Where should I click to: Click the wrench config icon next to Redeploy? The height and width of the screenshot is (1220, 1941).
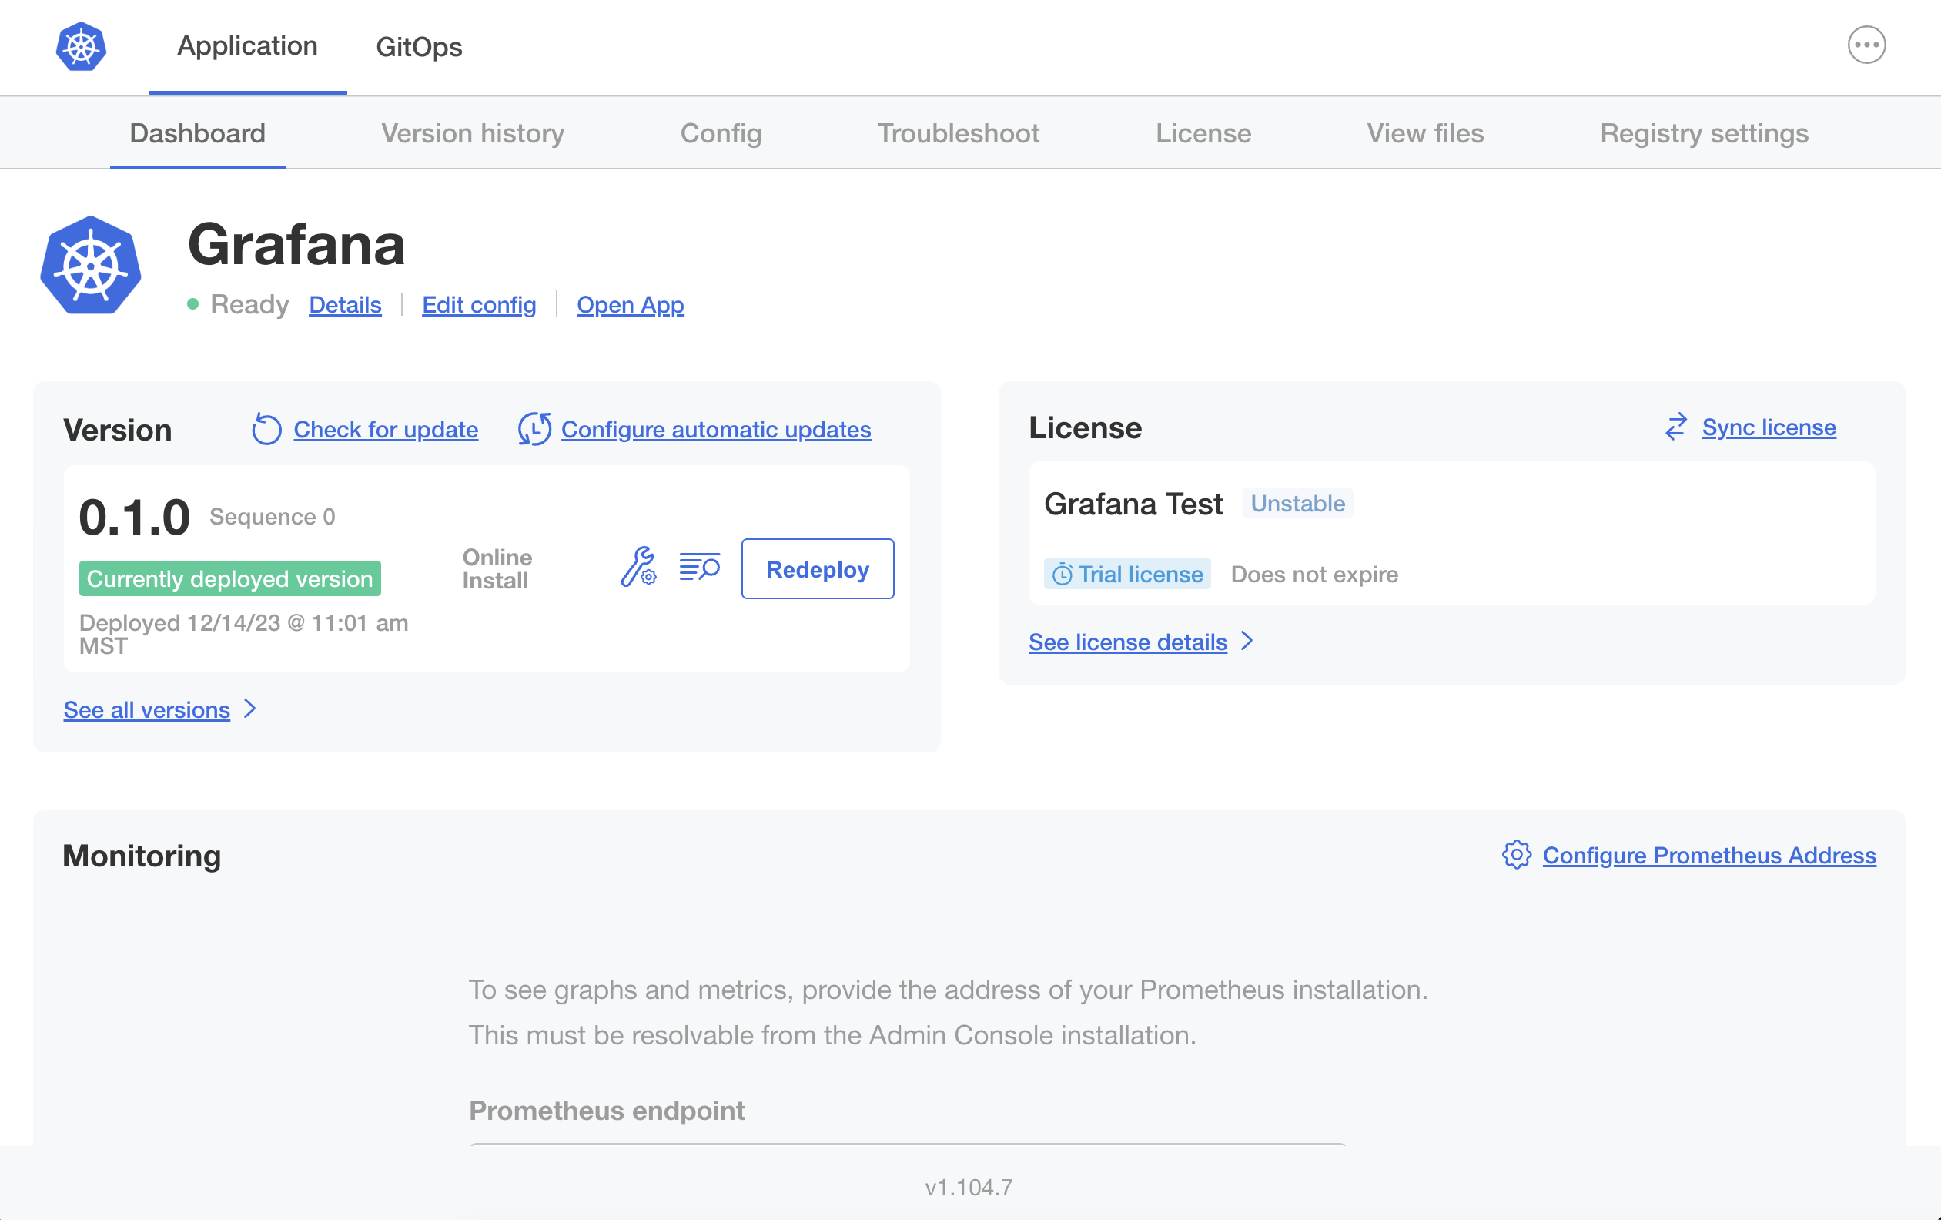(x=639, y=568)
